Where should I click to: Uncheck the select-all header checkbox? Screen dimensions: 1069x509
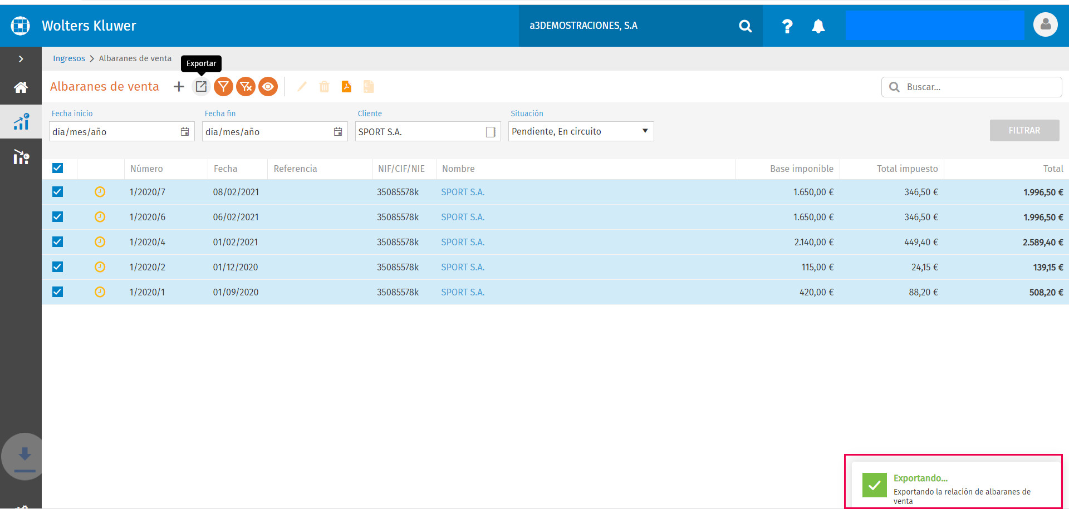click(x=57, y=168)
